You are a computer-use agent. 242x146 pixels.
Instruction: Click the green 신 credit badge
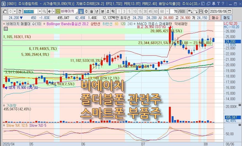click(x=58, y=11)
